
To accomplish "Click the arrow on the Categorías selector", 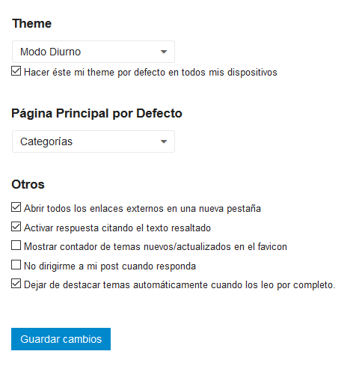I will 164,141.
